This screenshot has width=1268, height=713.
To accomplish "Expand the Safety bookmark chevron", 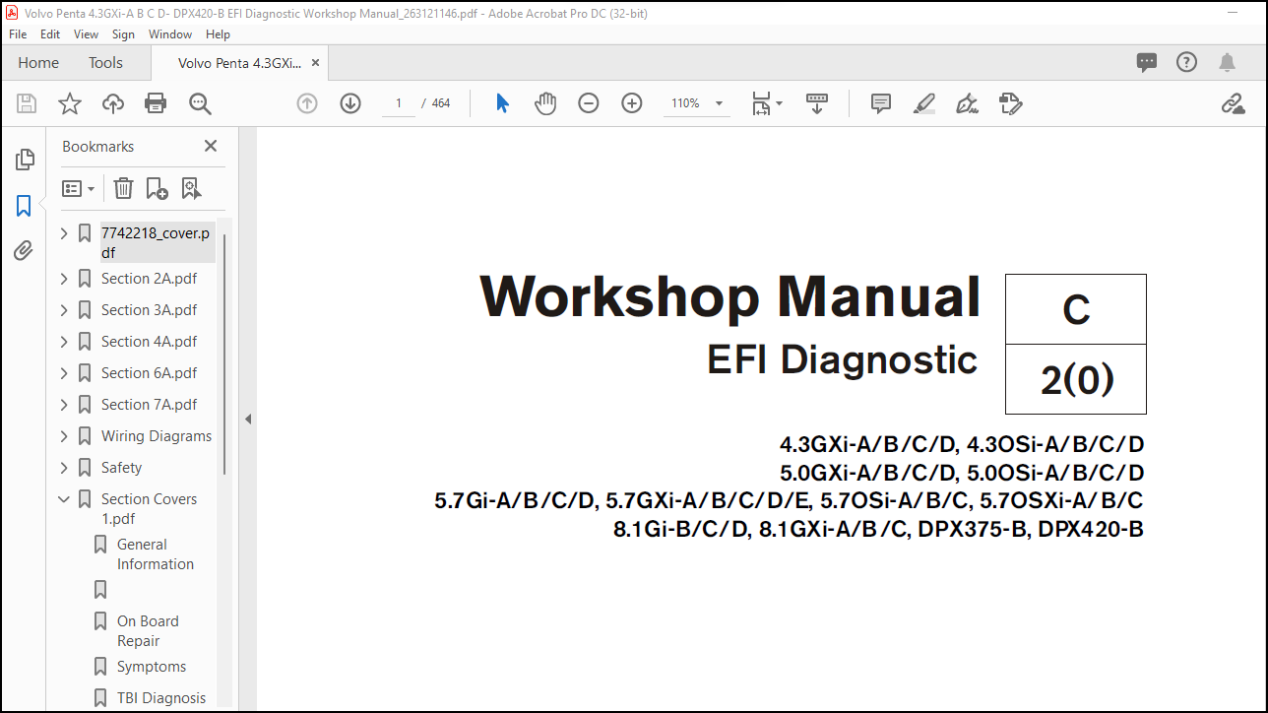I will coord(64,468).
